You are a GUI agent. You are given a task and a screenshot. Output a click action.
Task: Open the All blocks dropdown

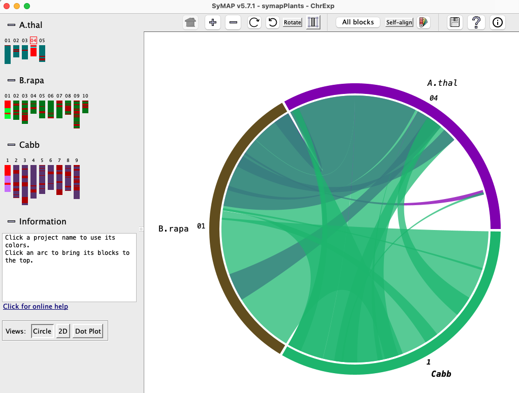tap(358, 22)
